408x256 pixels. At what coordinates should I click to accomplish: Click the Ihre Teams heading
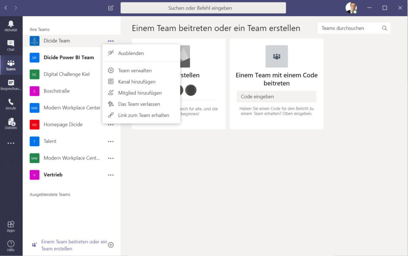[x=39, y=29]
